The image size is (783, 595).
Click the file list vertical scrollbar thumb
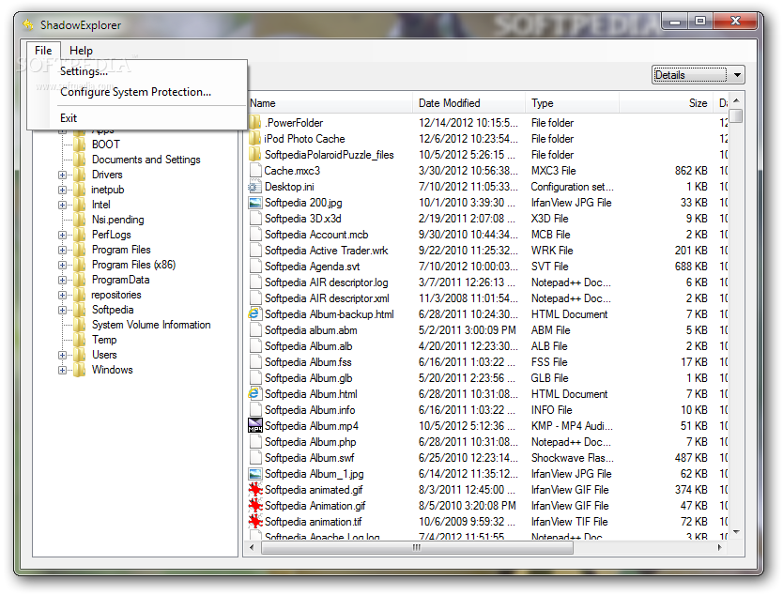(735, 115)
